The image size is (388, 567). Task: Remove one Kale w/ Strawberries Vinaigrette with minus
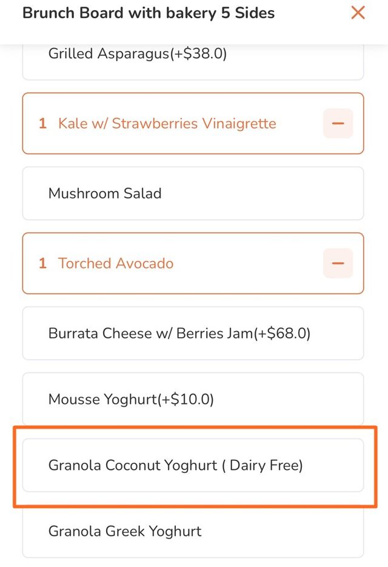coord(338,123)
